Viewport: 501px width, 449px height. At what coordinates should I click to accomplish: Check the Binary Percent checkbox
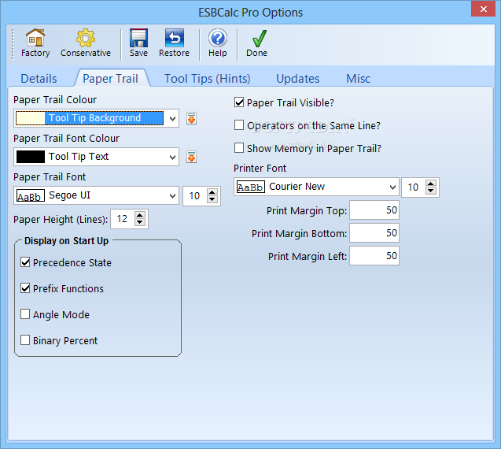[25, 340]
